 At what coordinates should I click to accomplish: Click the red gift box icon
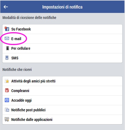pos(7,90)
